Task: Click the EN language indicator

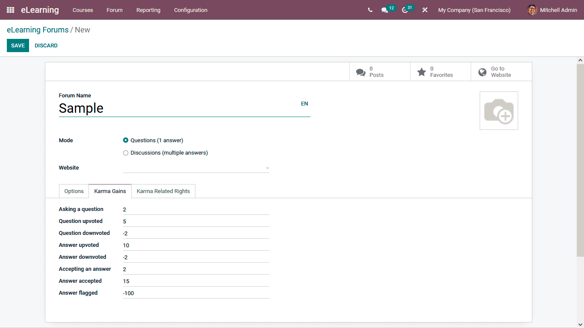Action: point(304,103)
